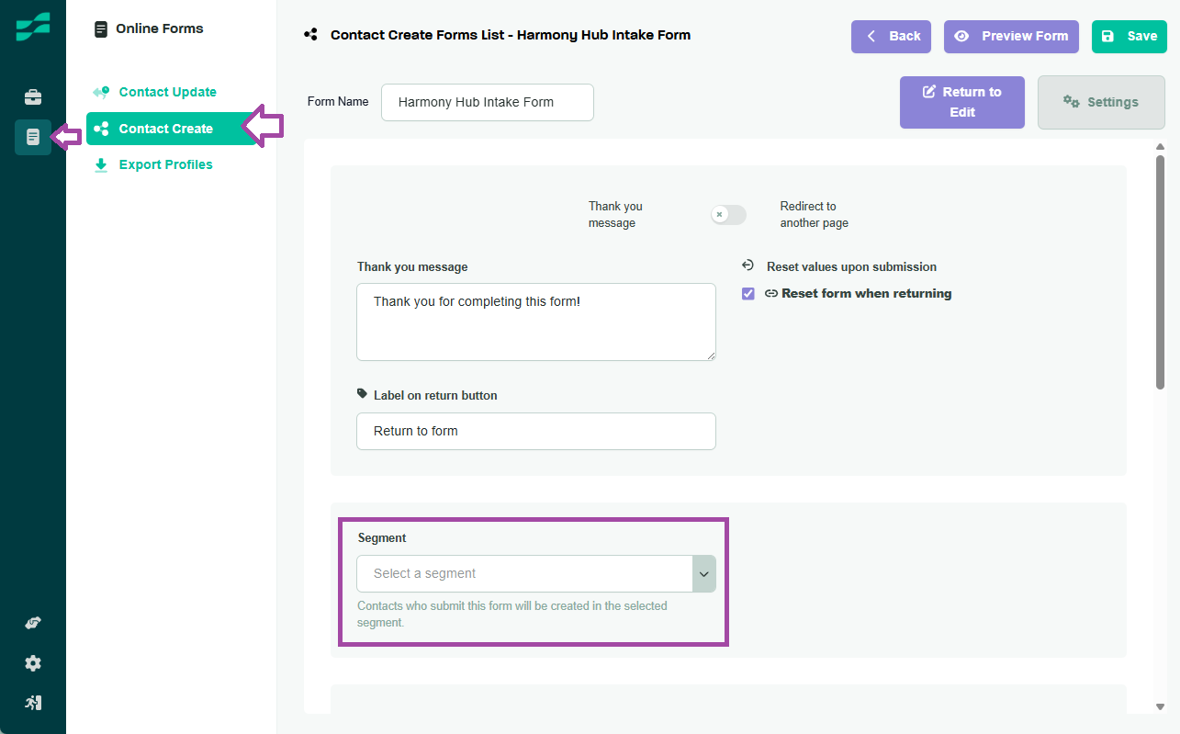This screenshot has width=1180, height=734.
Task: Toggle the Thank you message or Redirect switch
Action: point(728,214)
